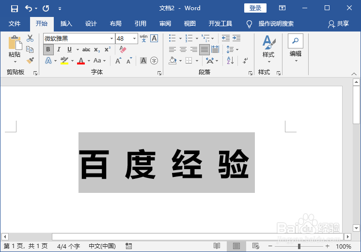Switch to the 插入 insert tab

[66, 23]
